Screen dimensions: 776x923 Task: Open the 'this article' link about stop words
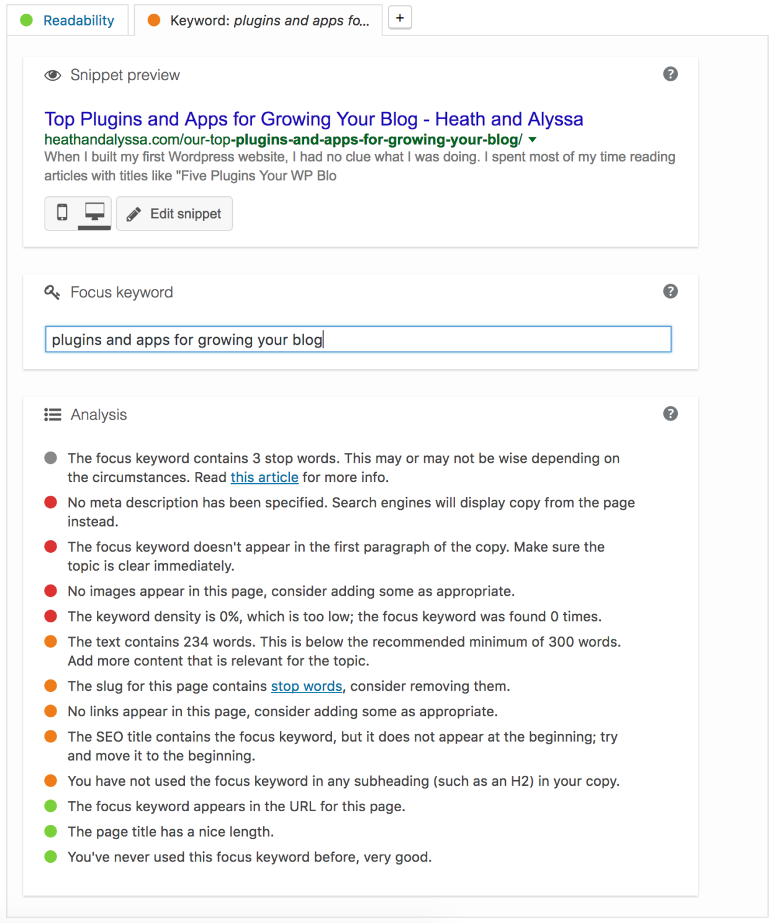tap(264, 477)
